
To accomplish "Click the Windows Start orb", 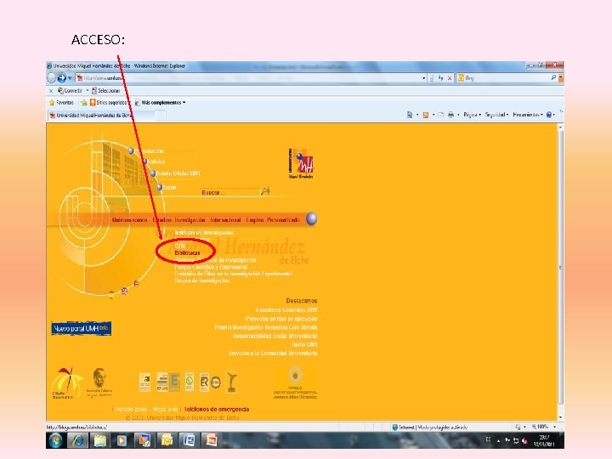I will point(56,440).
